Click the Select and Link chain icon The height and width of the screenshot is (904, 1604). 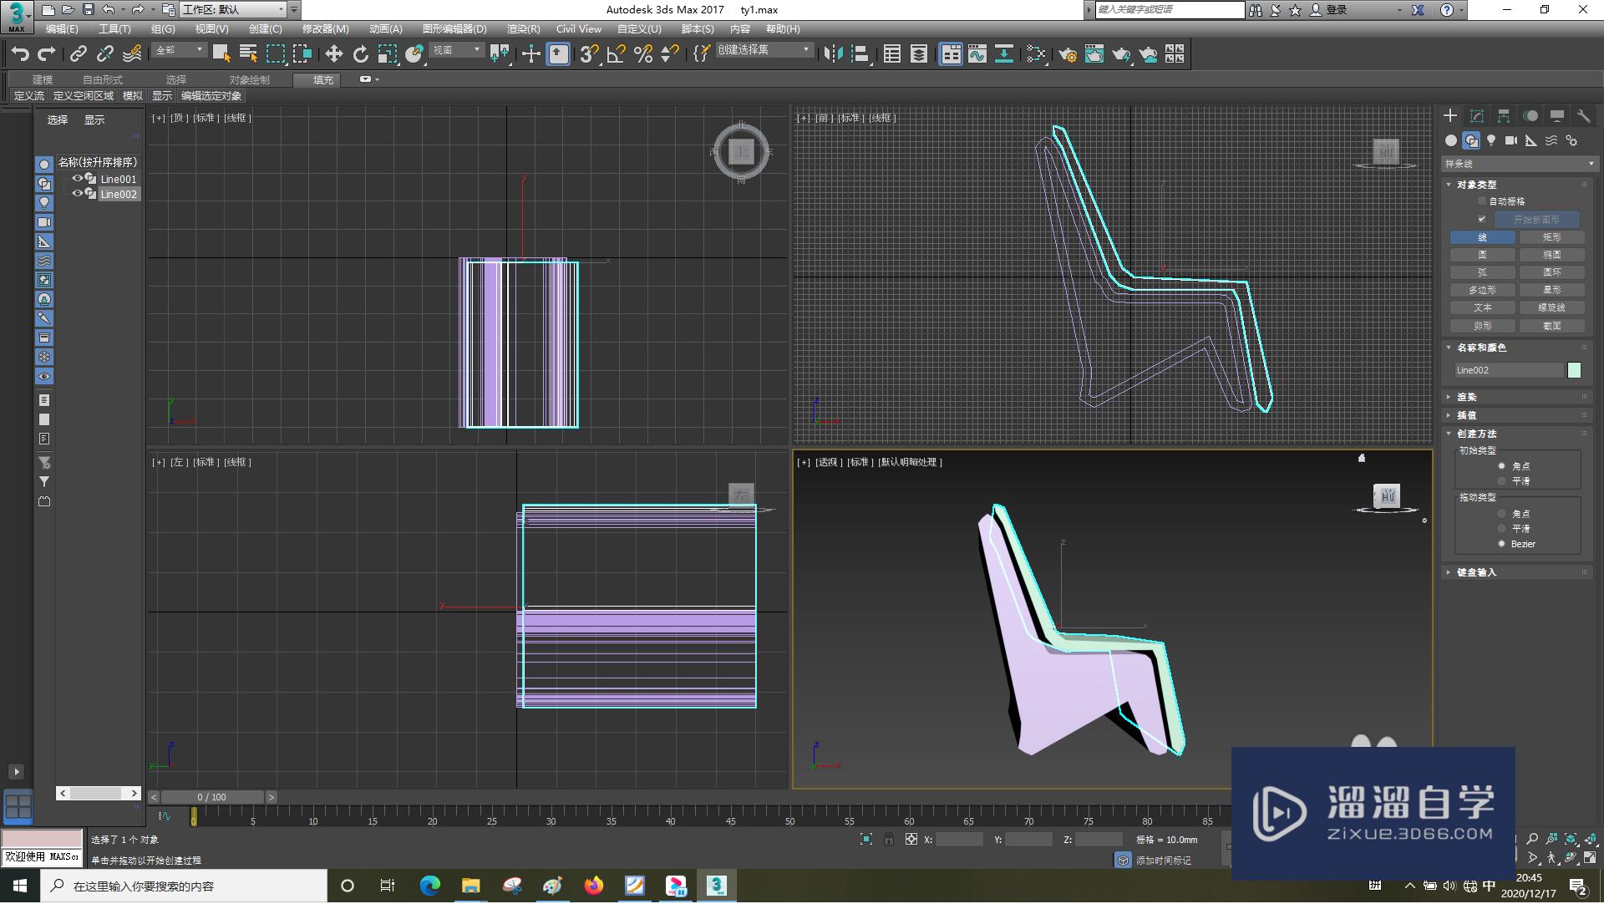[x=79, y=54]
